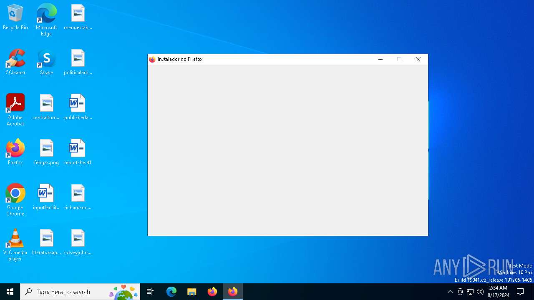Open Firefox desktop shortcut

click(x=15, y=152)
